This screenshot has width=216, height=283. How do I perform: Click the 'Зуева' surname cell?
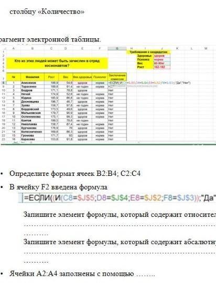pyautogui.click(x=33, y=106)
